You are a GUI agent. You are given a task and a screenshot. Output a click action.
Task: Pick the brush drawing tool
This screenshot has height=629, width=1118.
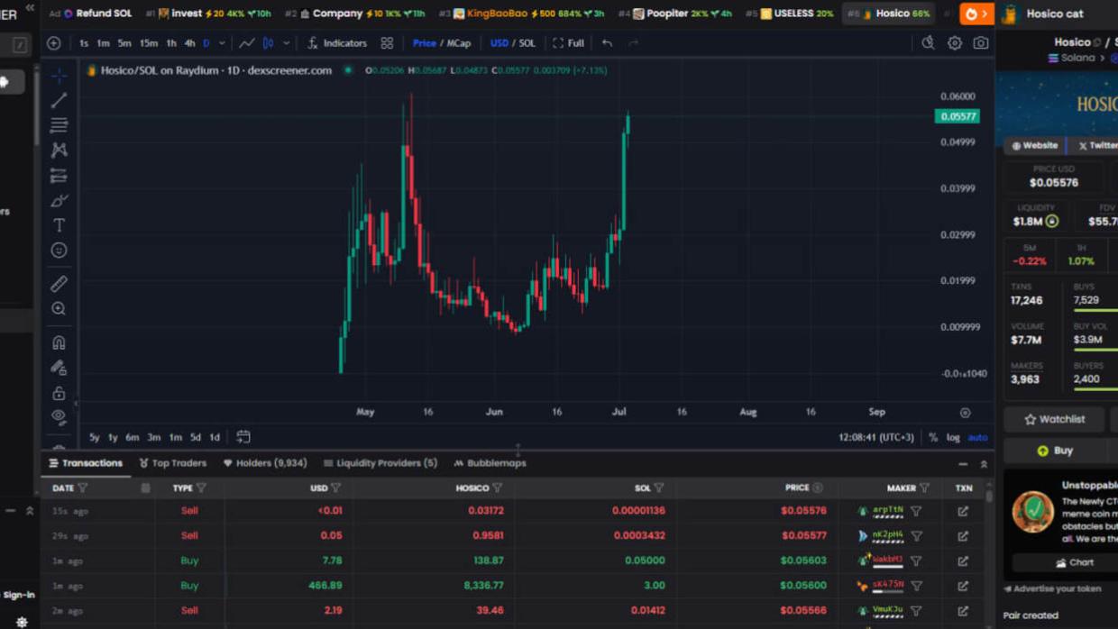[x=59, y=200]
